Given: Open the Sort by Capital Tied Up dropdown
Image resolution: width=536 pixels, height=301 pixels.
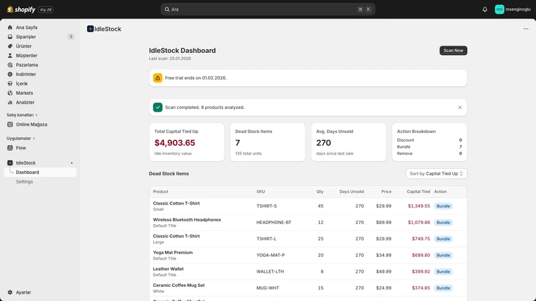Looking at the screenshot, I should 436,174.
